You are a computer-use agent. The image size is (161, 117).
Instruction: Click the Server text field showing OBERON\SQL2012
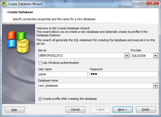81,56
